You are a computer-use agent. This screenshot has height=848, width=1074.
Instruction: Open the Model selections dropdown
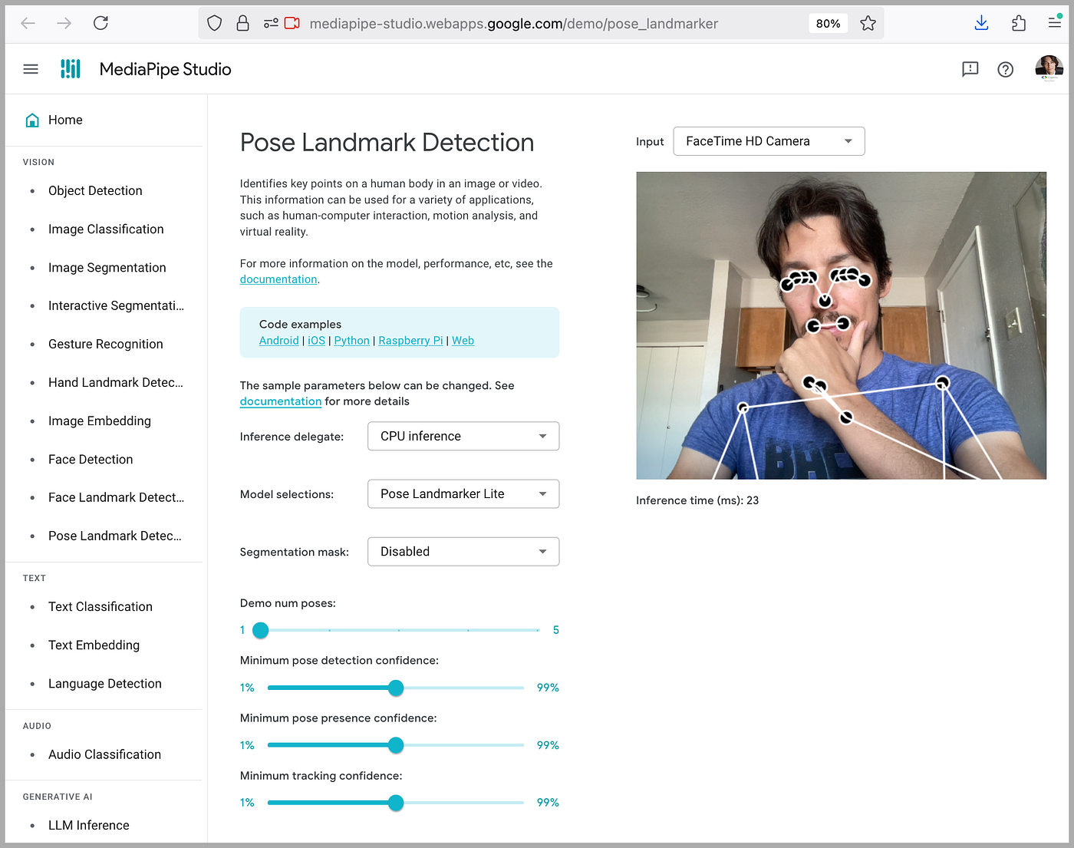tap(463, 493)
